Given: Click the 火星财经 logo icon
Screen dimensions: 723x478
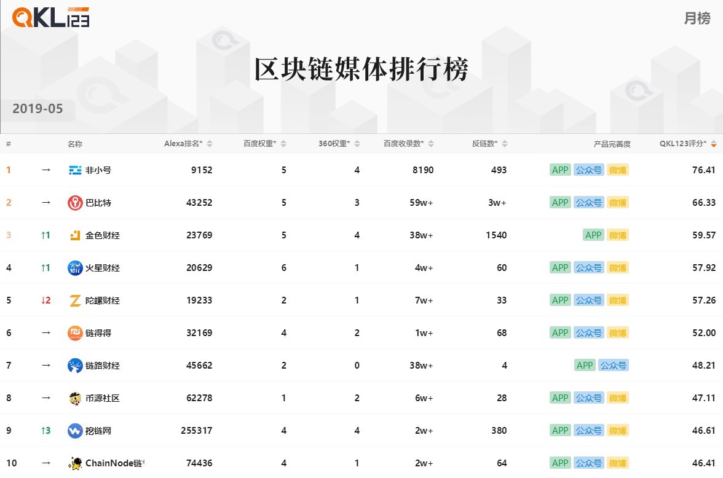Looking at the screenshot, I should click(x=75, y=268).
